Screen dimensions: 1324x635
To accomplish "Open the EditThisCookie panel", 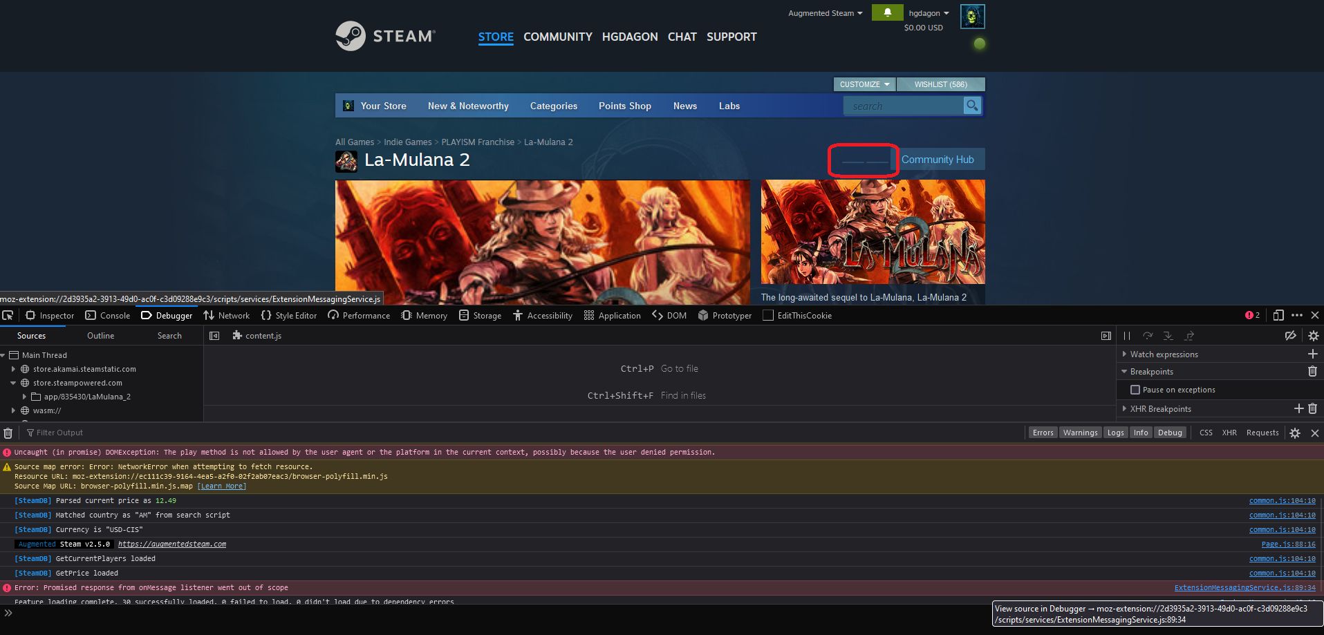I will [796, 315].
